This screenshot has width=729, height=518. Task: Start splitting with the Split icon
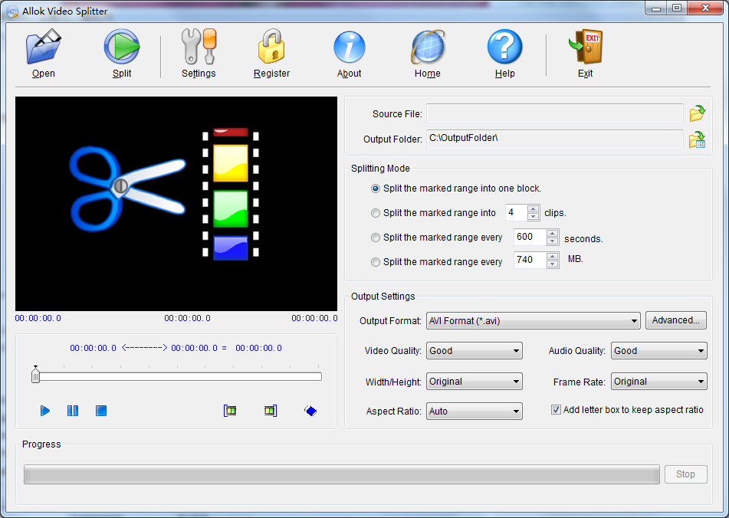click(x=122, y=47)
